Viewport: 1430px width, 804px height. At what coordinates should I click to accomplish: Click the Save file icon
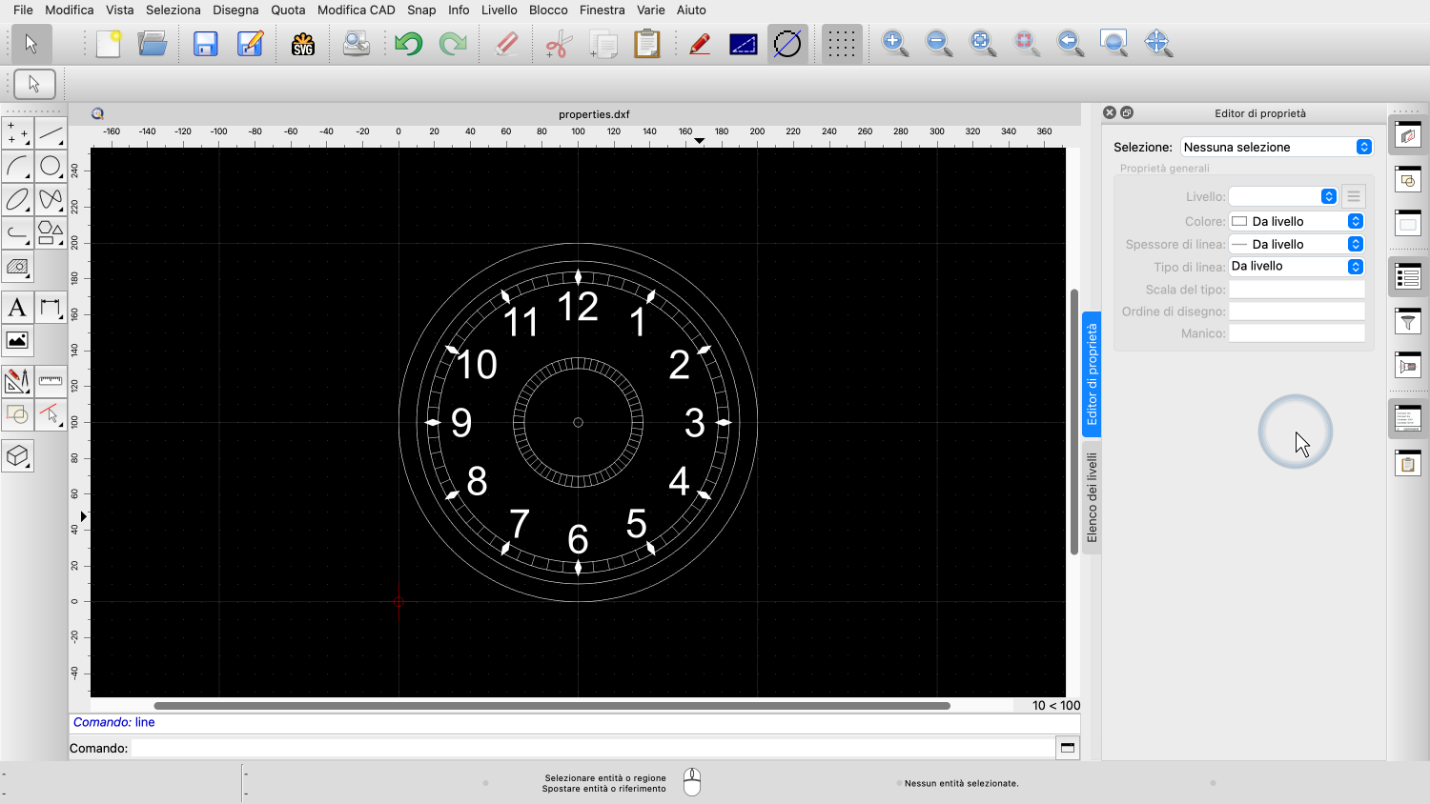[205, 44]
